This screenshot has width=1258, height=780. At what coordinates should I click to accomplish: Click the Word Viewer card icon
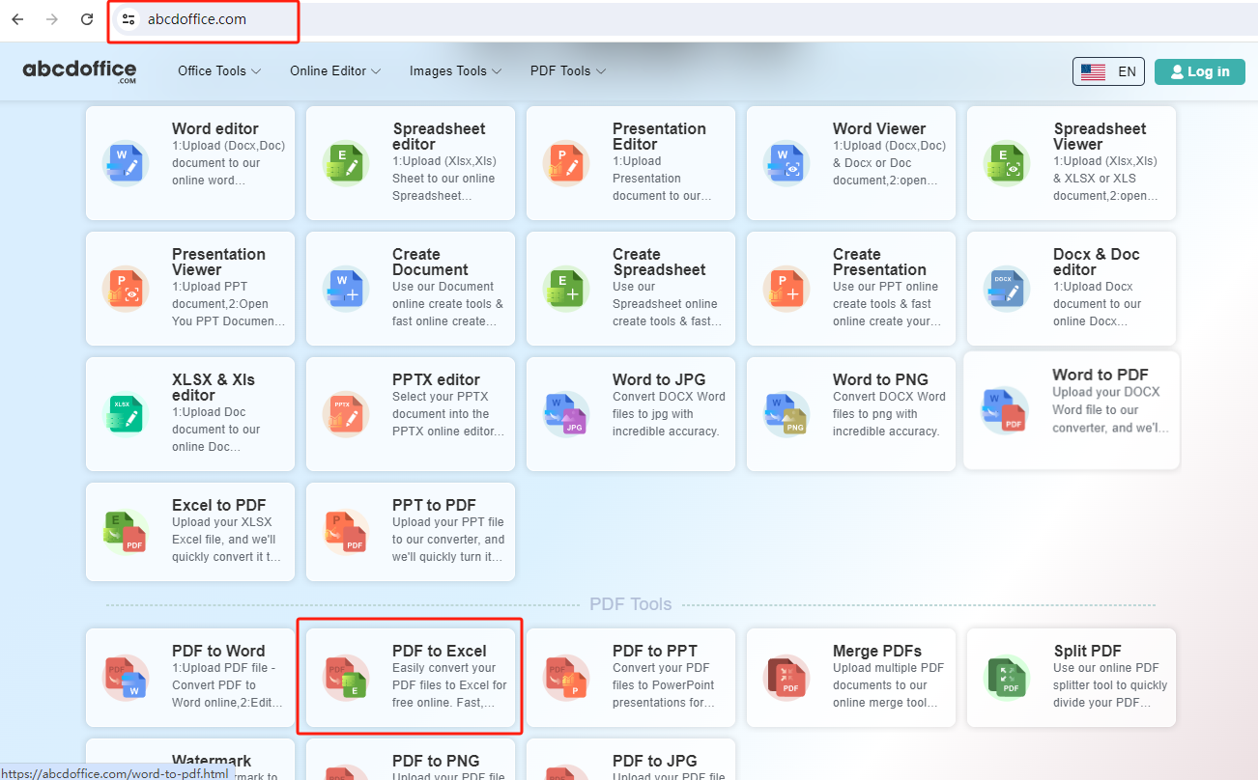click(786, 163)
